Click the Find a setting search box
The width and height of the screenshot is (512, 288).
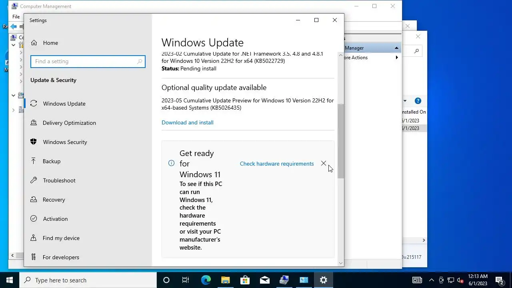tap(88, 61)
